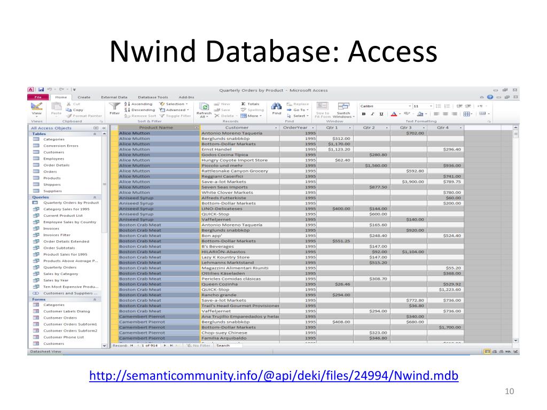Click the record Search box

point(228,345)
